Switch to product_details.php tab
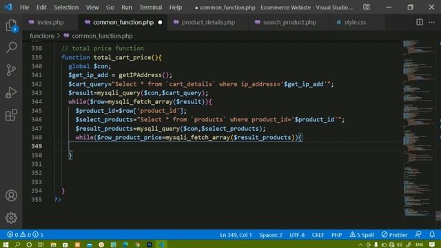 point(208,22)
